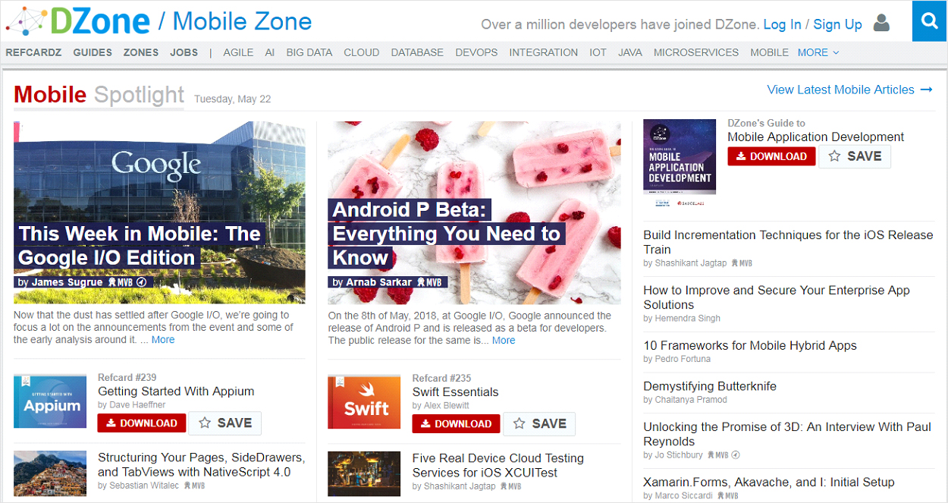Expand More on Google I/O article summary
The width and height of the screenshot is (948, 503).
coord(163,339)
